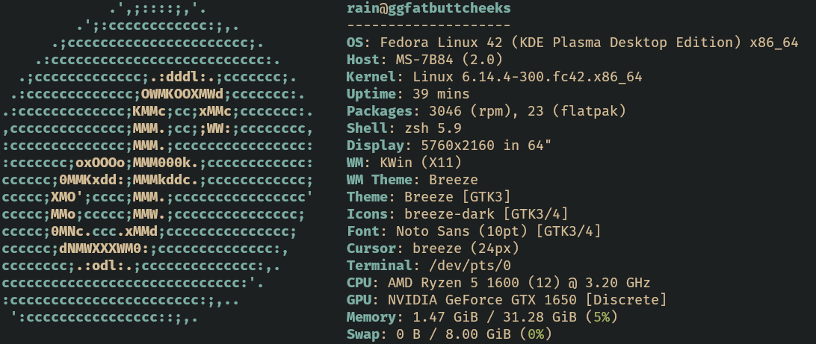Viewport: 816px width, 344px height.
Task: Click the Font Noto Sans (10pt) line
Action: point(474,231)
